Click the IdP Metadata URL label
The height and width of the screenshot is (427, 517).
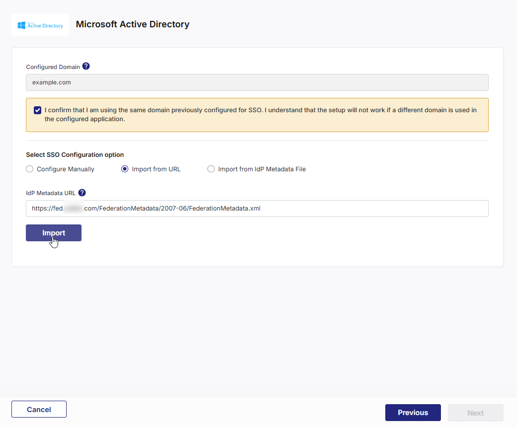pyautogui.click(x=51, y=193)
